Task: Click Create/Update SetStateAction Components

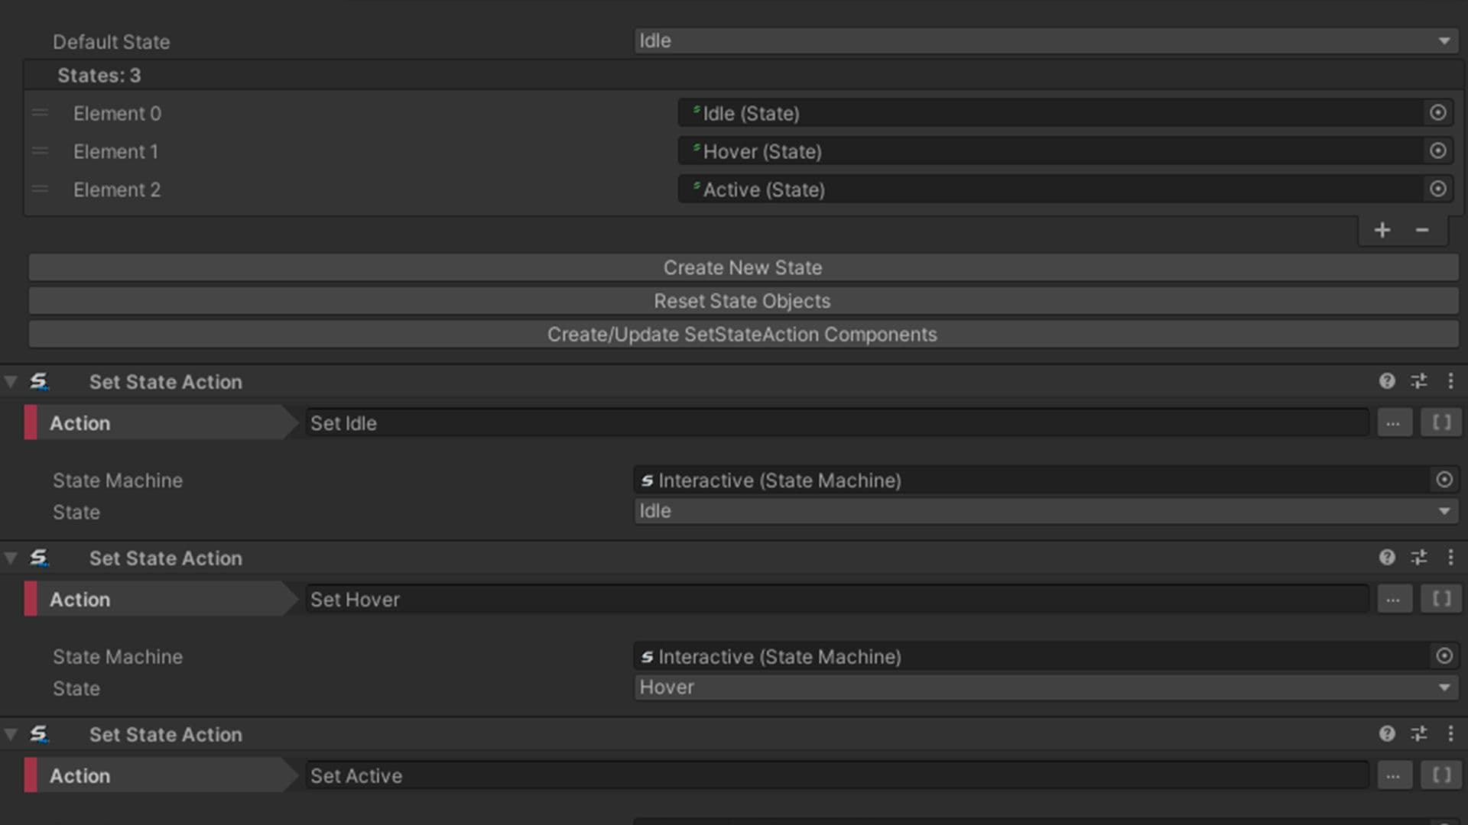Action: [x=742, y=334]
